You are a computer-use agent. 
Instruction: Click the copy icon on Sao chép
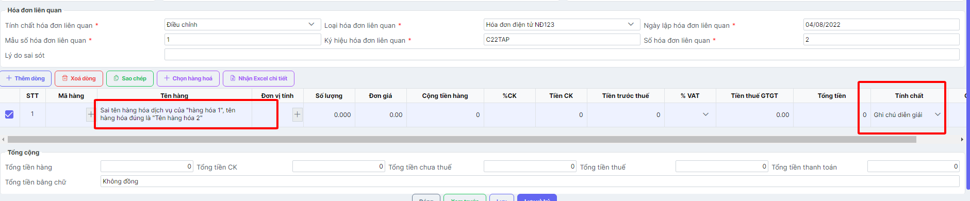[x=117, y=78]
